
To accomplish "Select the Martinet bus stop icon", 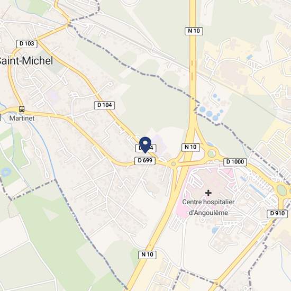I will coord(22,109).
